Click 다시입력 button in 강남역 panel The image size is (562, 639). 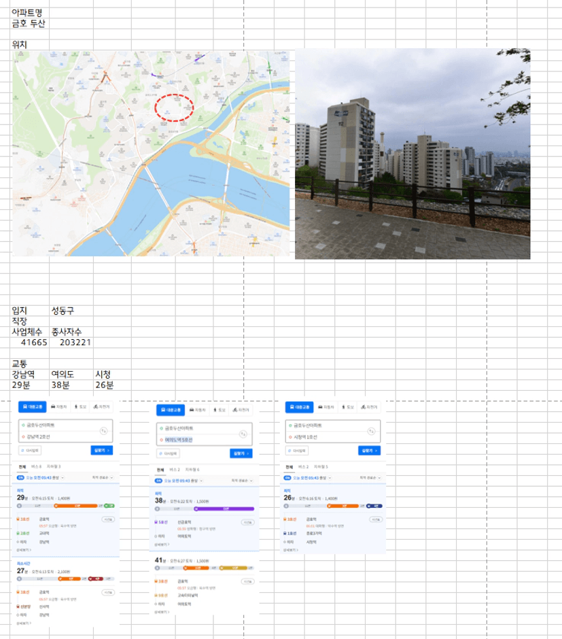30,450
